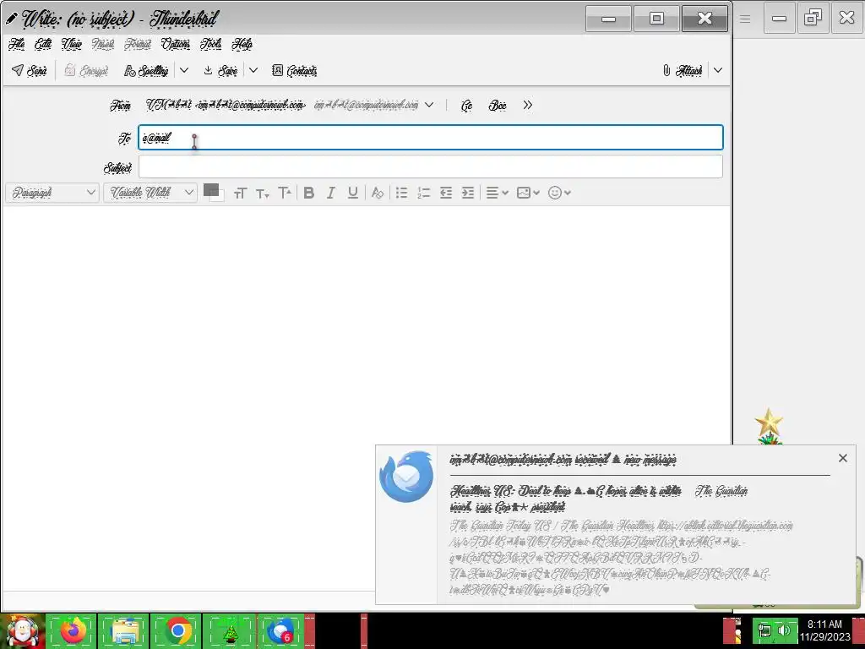Open the Variable Width font dropdown
865x649 pixels.
150,193
